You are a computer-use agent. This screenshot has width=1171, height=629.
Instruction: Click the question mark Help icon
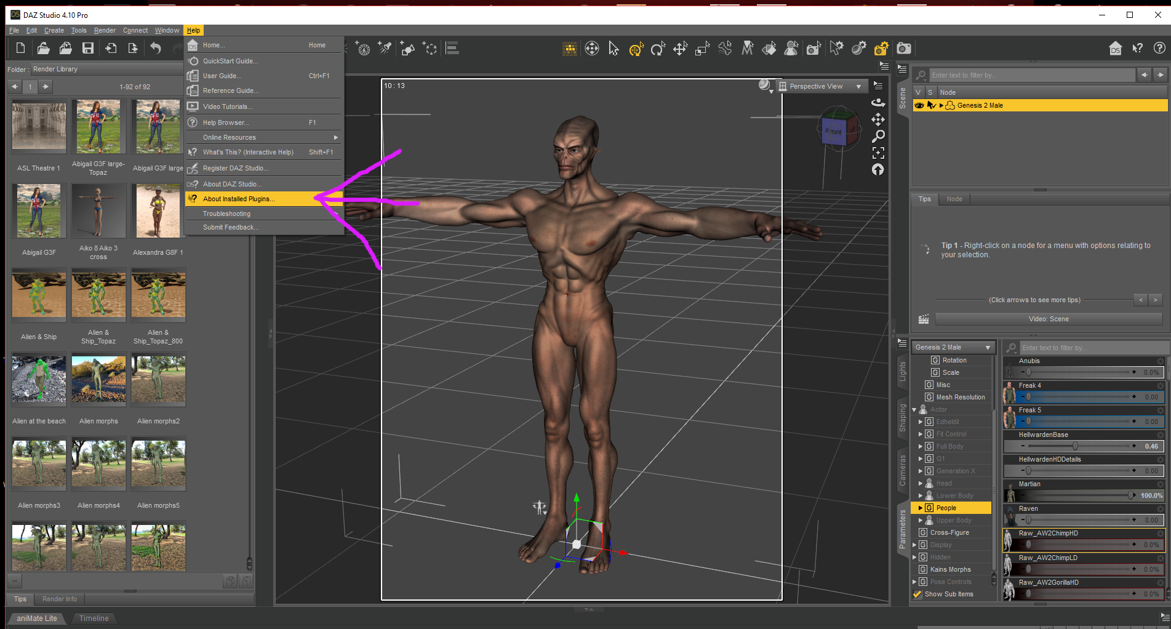pyautogui.click(x=1159, y=48)
